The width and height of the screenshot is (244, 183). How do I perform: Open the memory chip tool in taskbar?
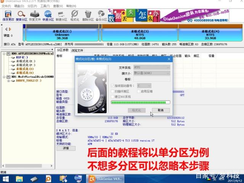pos(34,179)
